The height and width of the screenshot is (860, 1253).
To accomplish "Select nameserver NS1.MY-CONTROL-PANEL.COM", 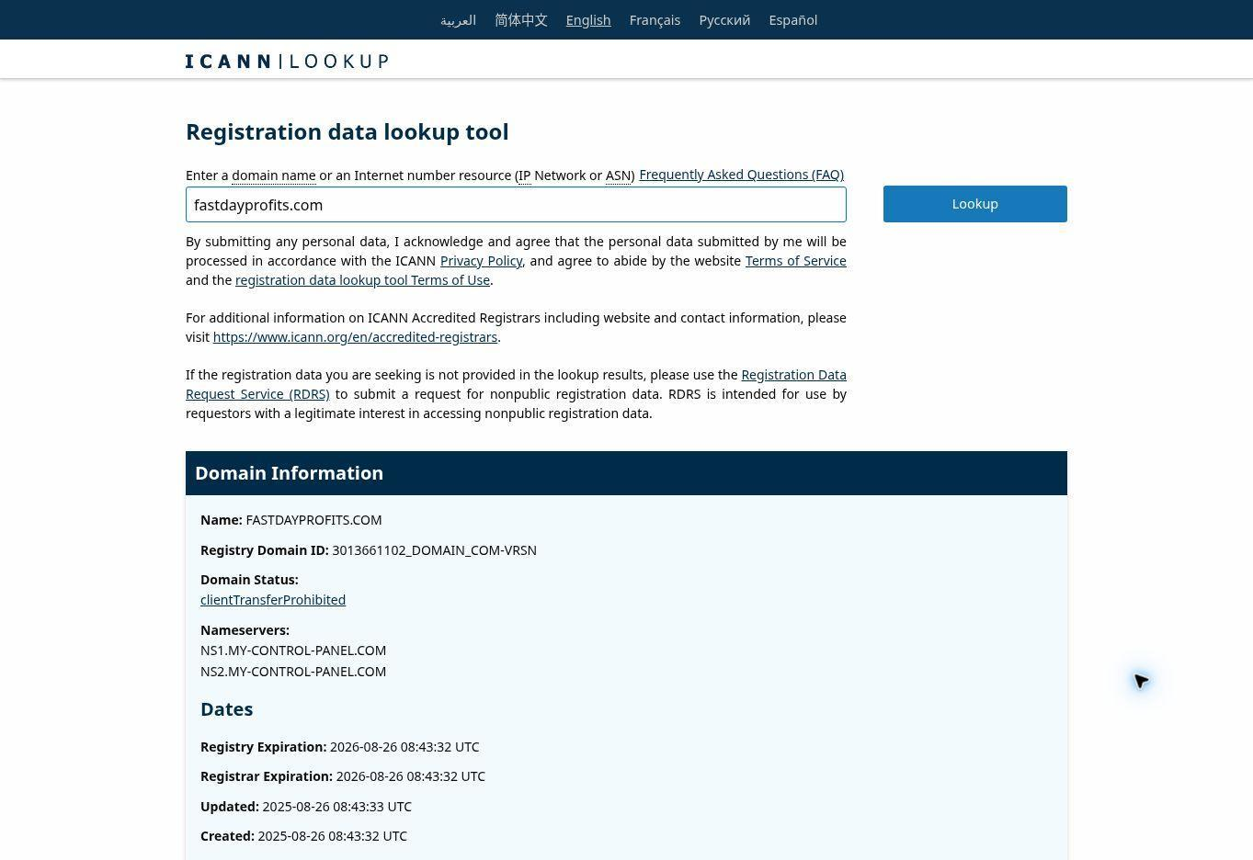I will pyautogui.click(x=293, y=651).
